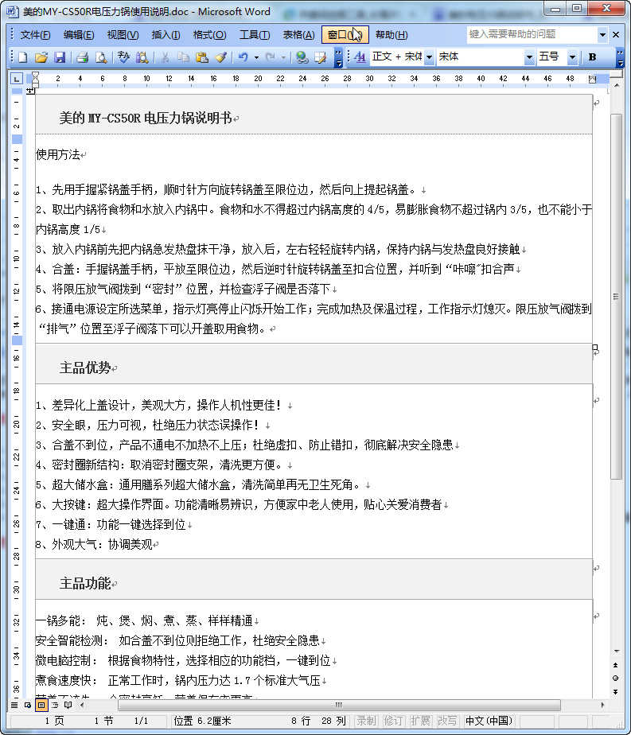Switch to Normal view icon

(14, 705)
